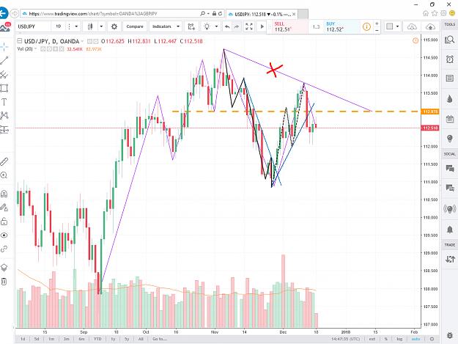Viewport: 458px width, 344px height.
Task: Select the 5y time range
Action: 127,339
